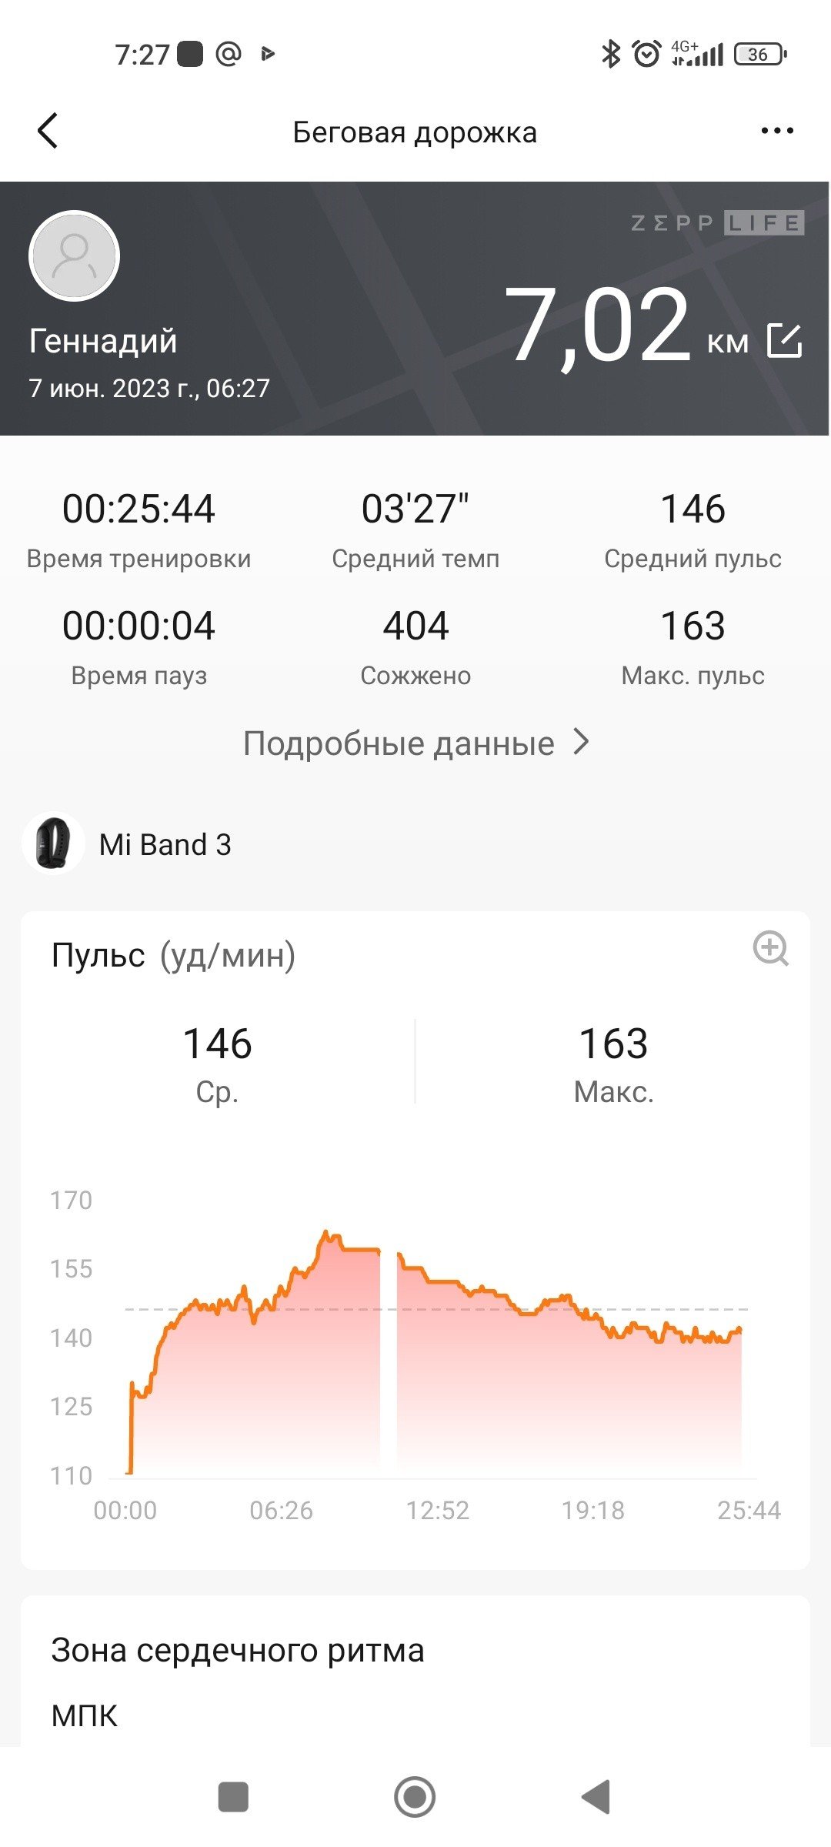The image size is (831, 1847).
Task: Expand details via chevron after Подробные данные
Action: [582, 743]
